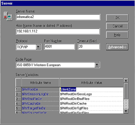Screen dimensions: 135x125
Task: Click the Timeout field showing 20
Action: pos(89,47)
